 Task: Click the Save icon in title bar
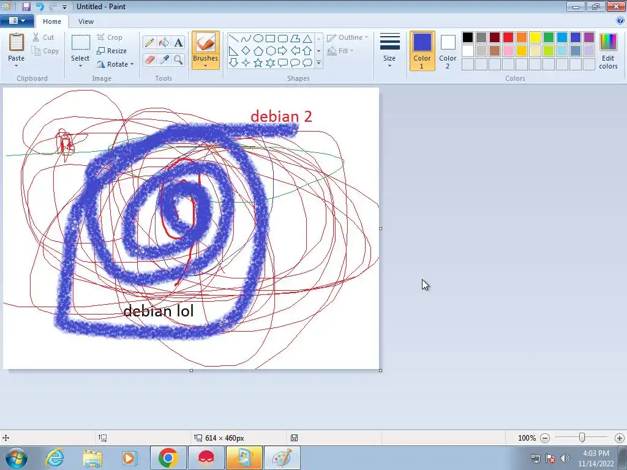click(x=26, y=6)
